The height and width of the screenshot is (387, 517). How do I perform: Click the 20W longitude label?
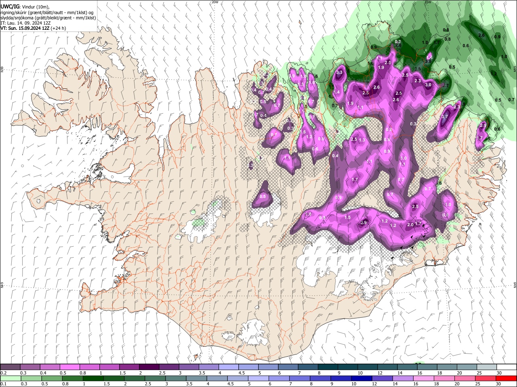pyautogui.click(x=215, y=2)
